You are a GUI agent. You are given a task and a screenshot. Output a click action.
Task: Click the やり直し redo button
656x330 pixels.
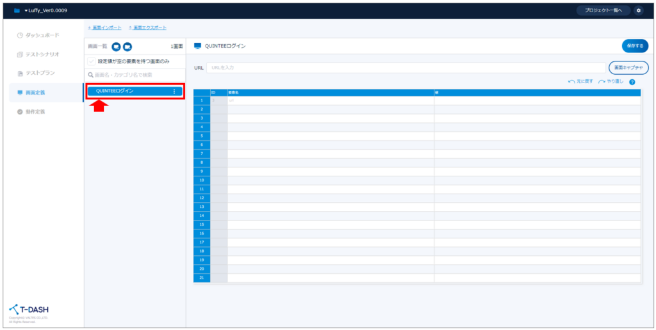(x=611, y=82)
